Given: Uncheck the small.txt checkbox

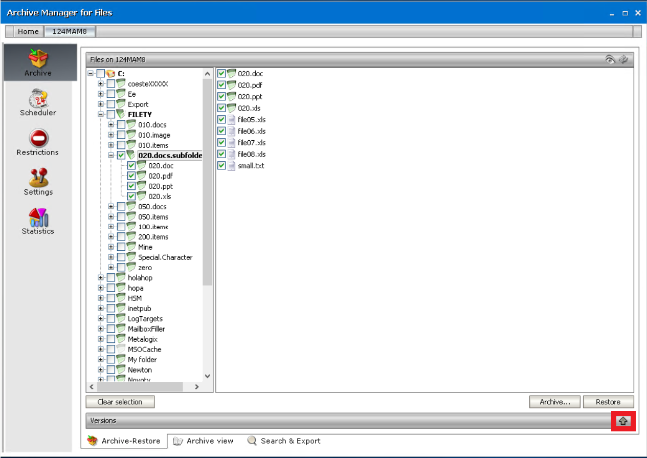Looking at the screenshot, I should click(x=221, y=166).
